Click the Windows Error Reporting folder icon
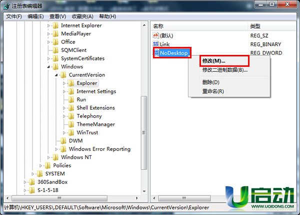Screen dimensions: 300x215 pos(63,149)
